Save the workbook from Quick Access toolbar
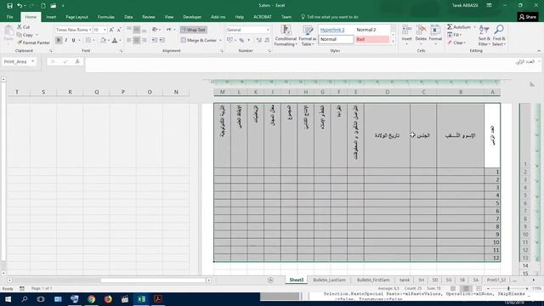Viewport: 544px width, 306px height. point(9,6)
